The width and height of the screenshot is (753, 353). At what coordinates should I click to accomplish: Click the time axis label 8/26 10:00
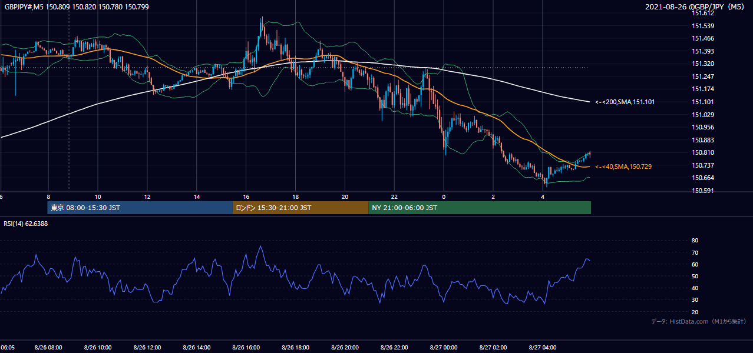[97, 348]
